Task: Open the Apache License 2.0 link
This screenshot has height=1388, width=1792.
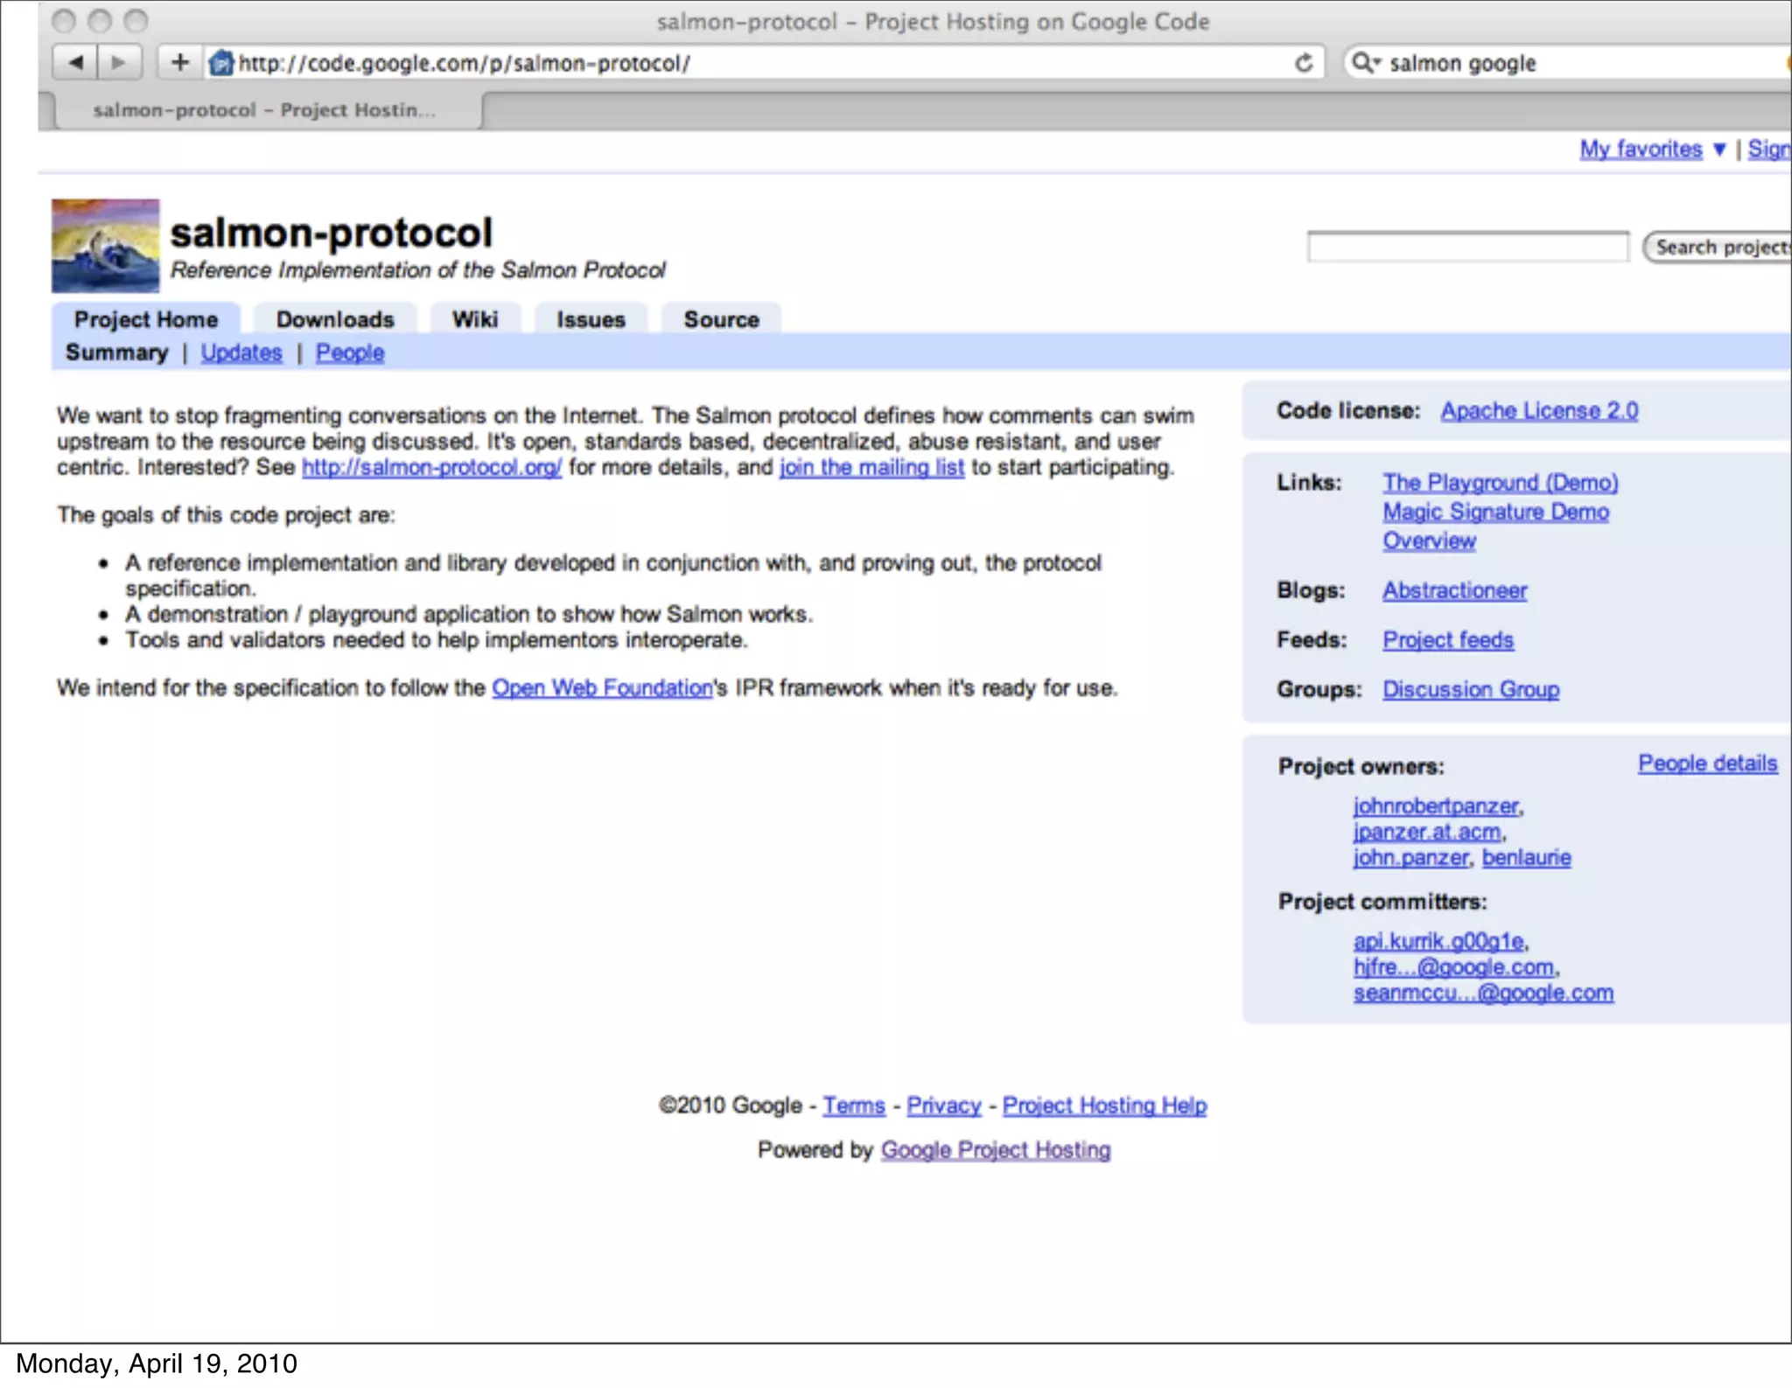Action: (1539, 411)
